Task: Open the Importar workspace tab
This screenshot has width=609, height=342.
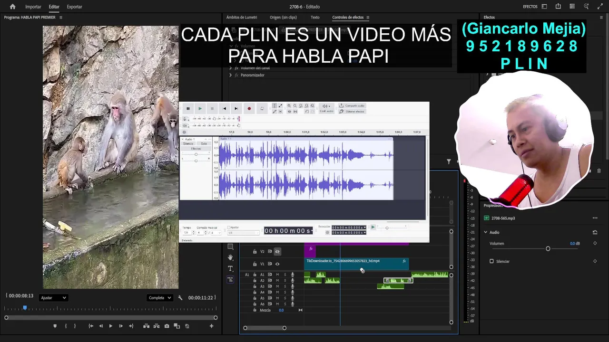Action: 33,7
